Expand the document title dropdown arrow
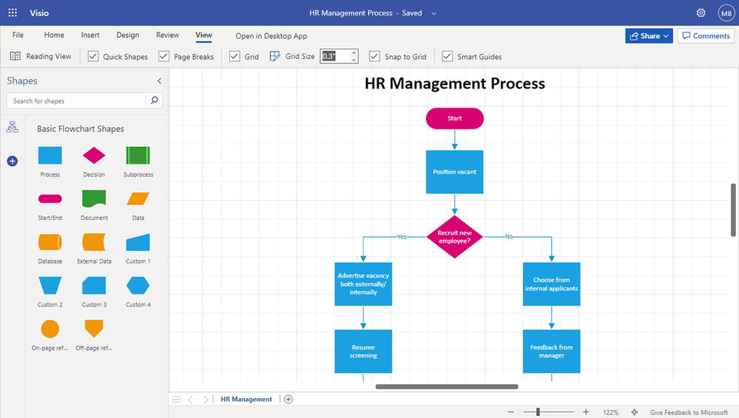 [433, 13]
